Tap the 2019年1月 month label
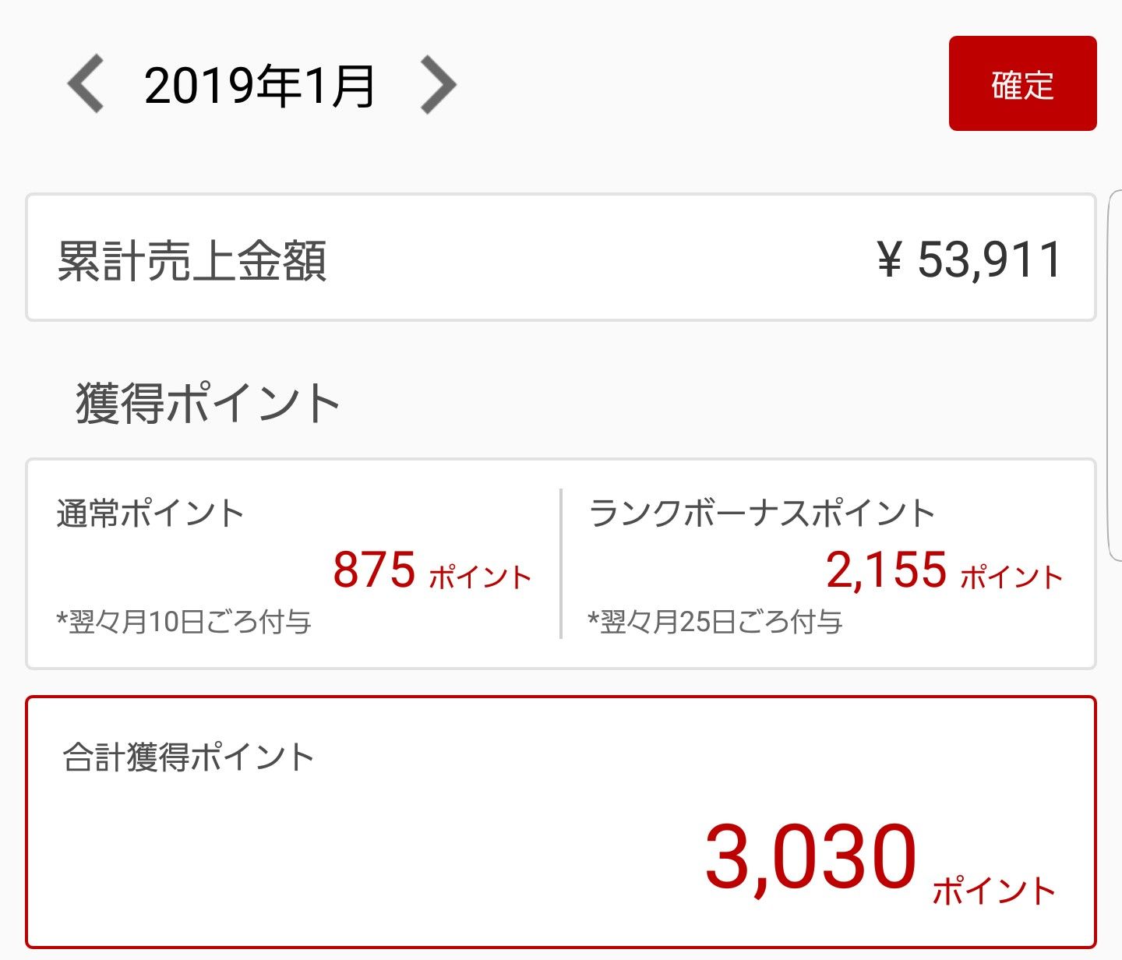This screenshot has width=1122, height=960. tap(260, 86)
